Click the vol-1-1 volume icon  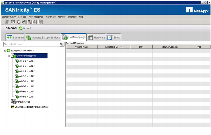tap(17, 61)
